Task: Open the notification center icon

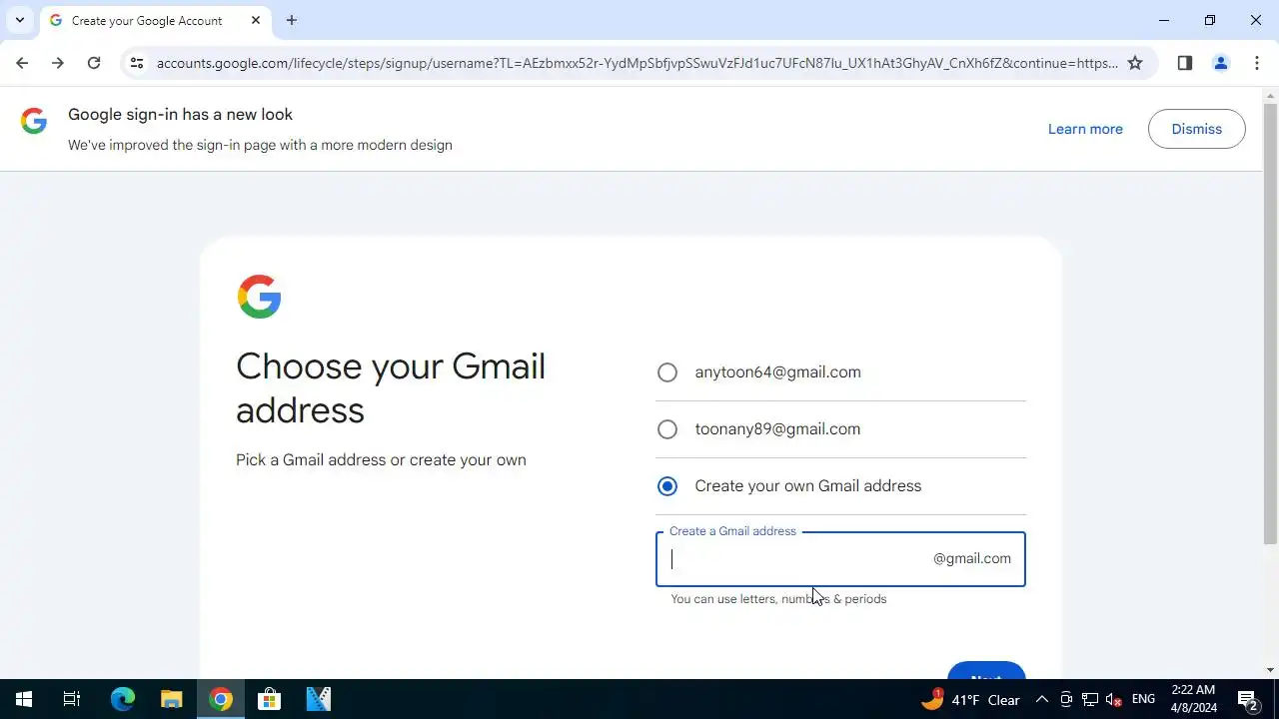Action: (x=1247, y=699)
